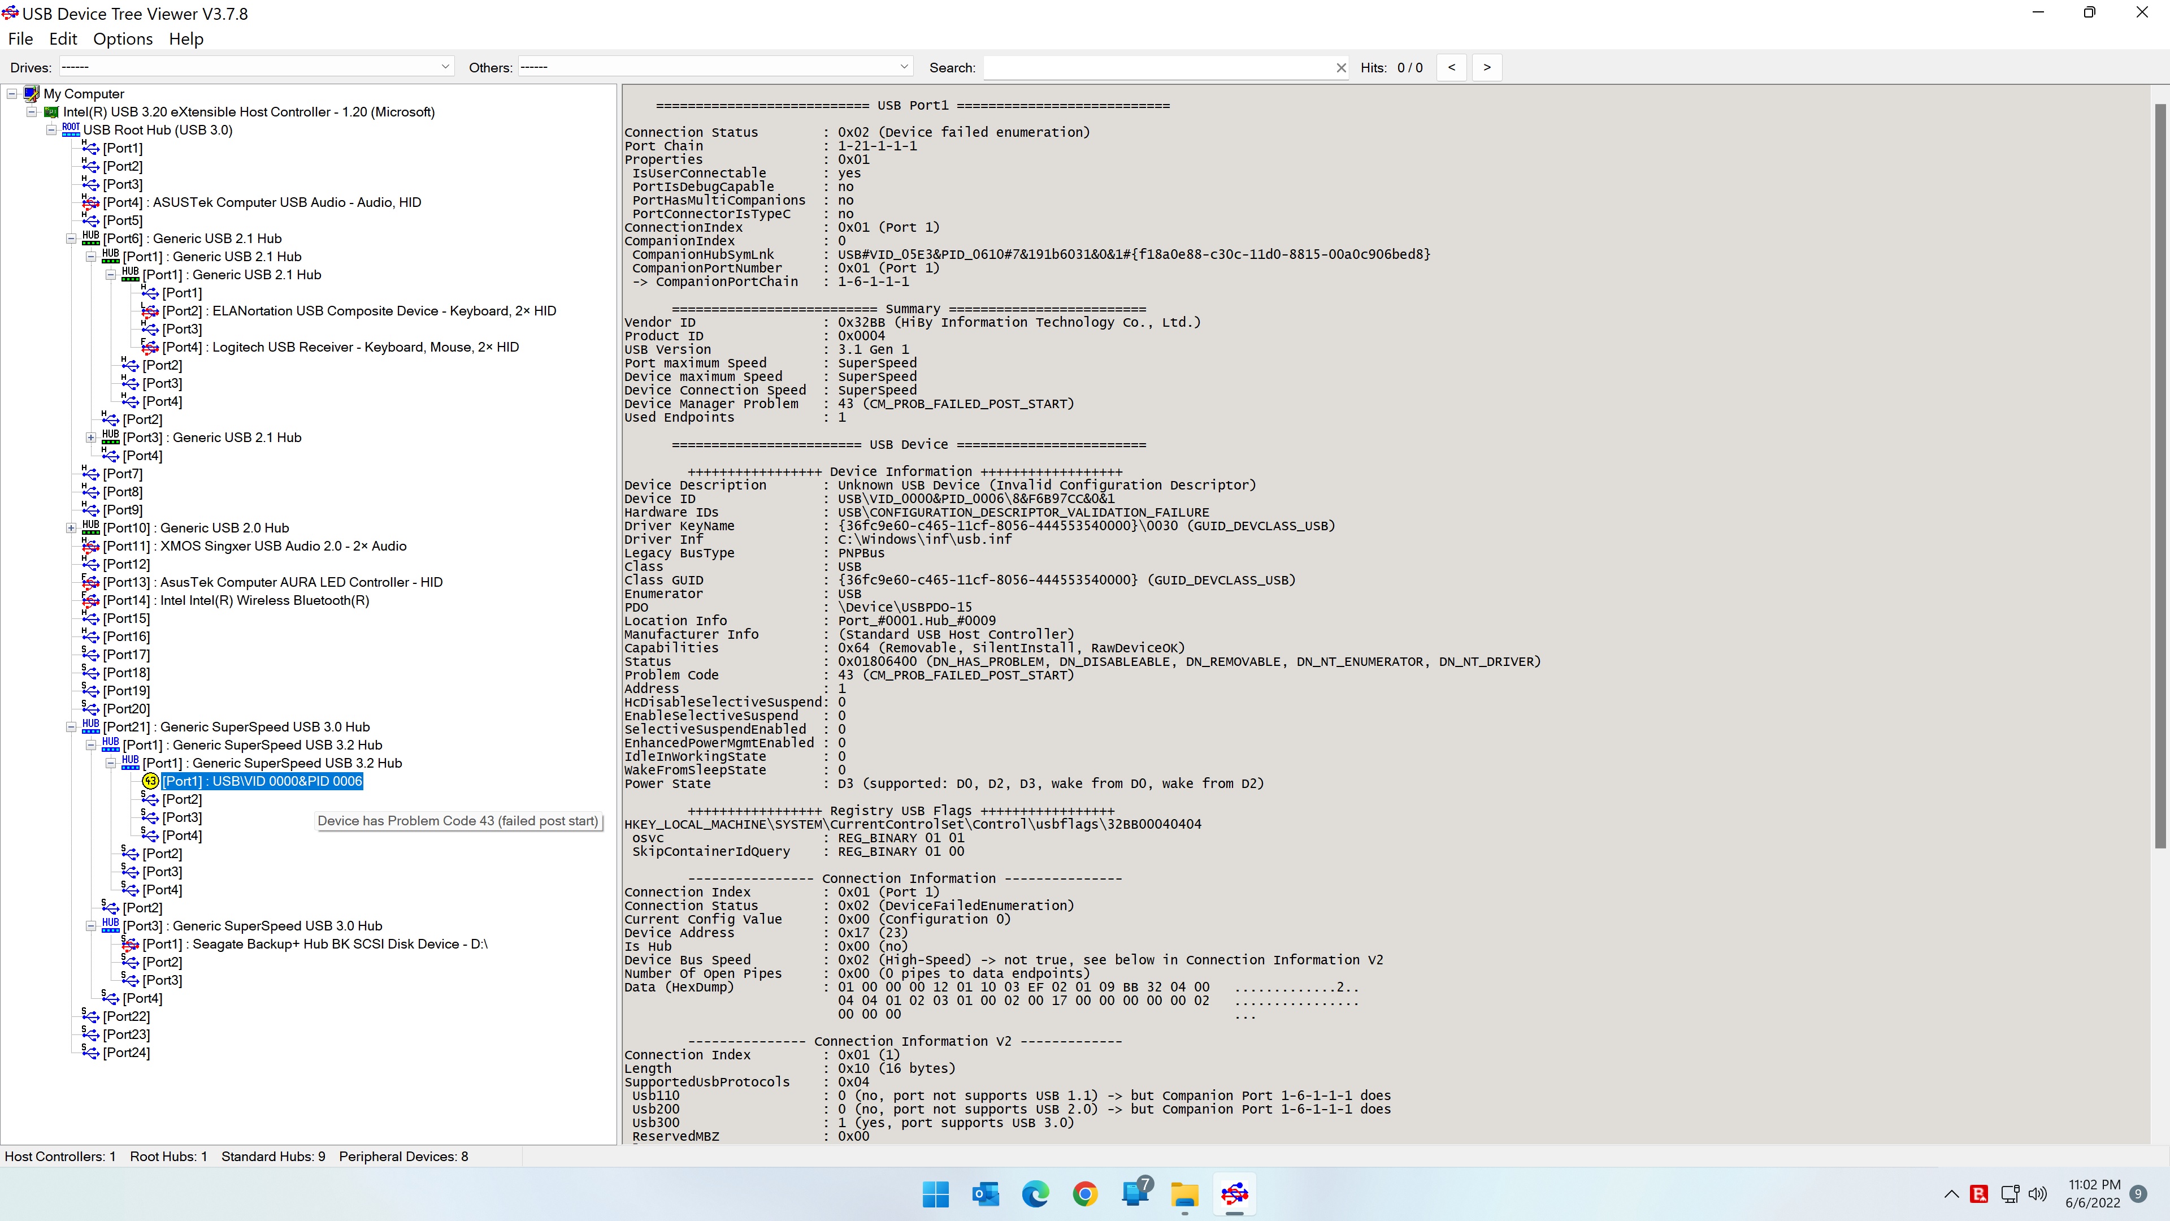Select Generic SuperSpeed USB 3.2 Hub under Port21
The height and width of the screenshot is (1221, 2170).
(253, 745)
